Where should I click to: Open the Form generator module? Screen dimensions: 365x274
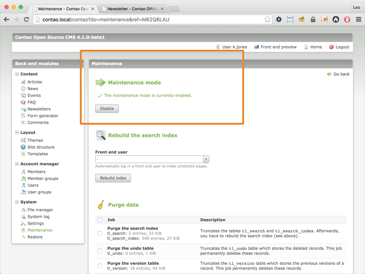[x=43, y=116]
